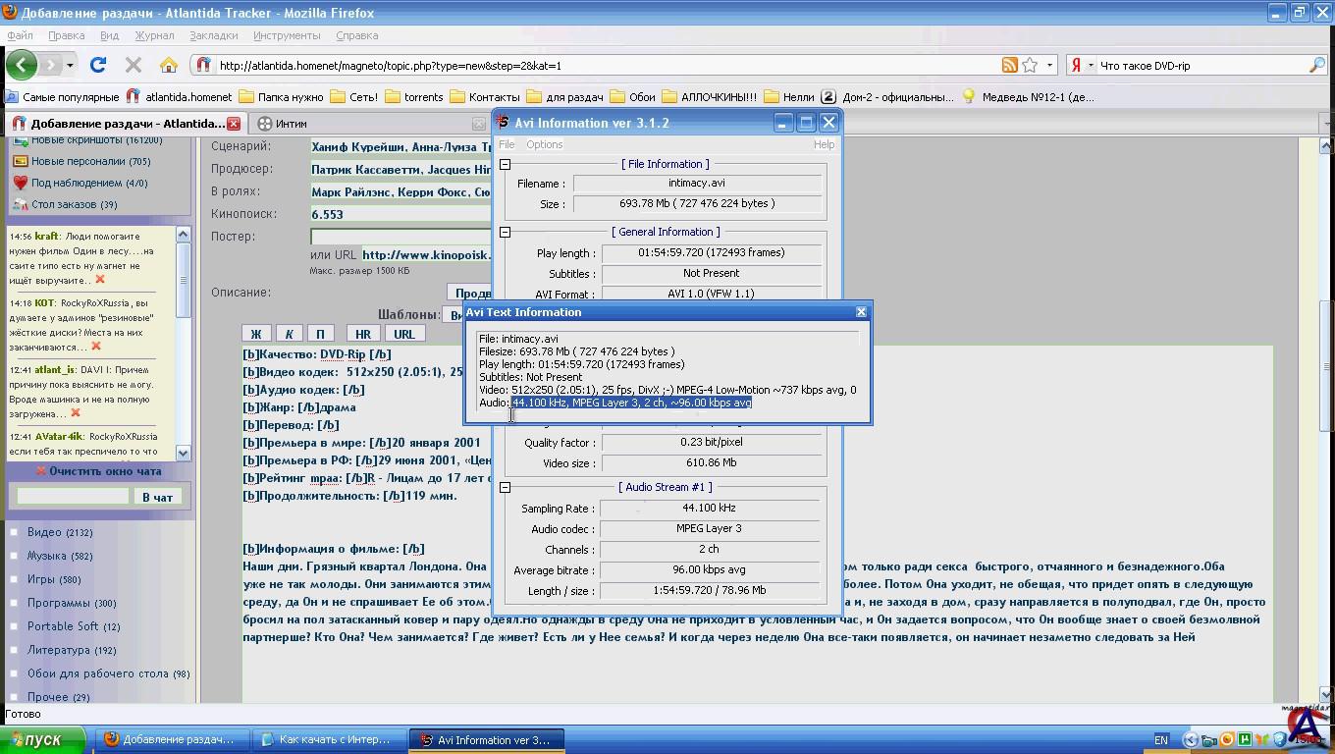Reload the current page

97,65
